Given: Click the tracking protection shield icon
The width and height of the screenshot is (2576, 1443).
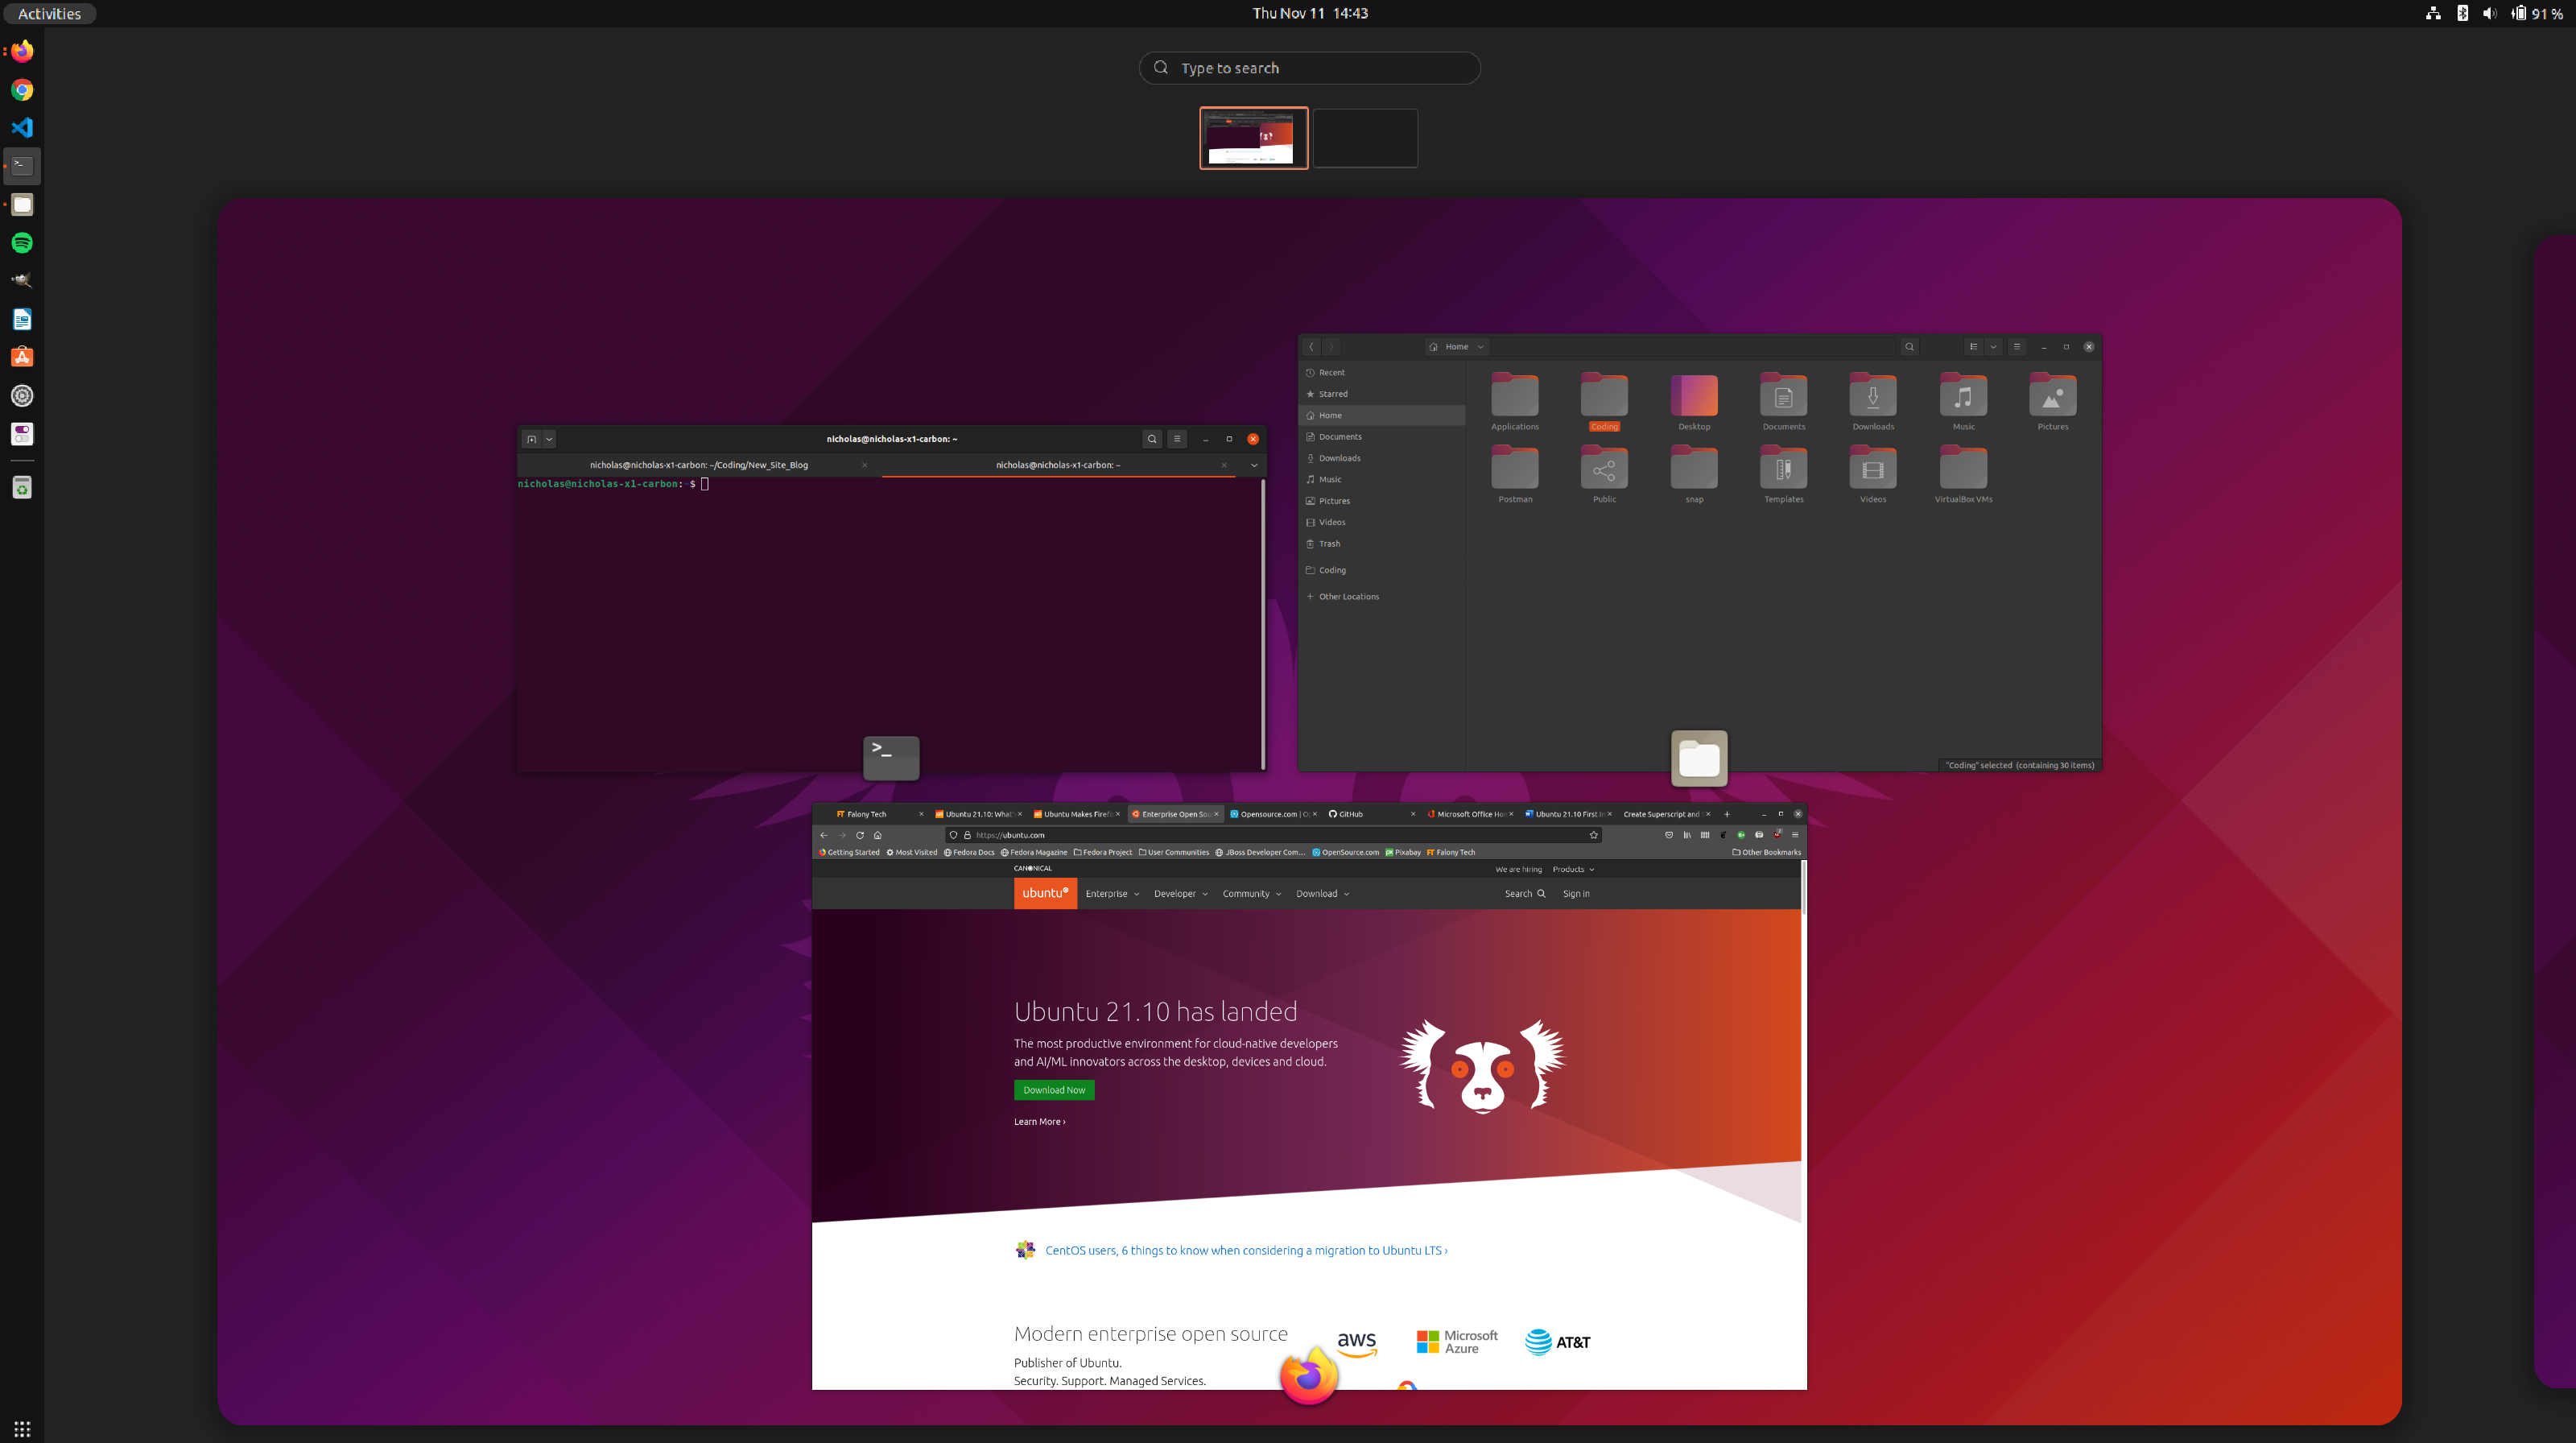Looking at the screenshot, I should (x=953, y=835).
